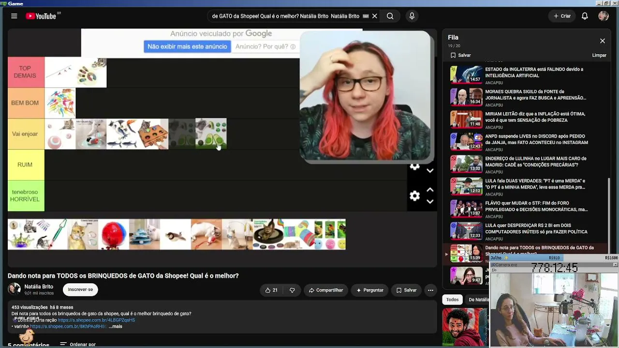Open the notifications bell
Image resolution: width=619 pixels, height=348 pixels.
(x=585, y=16)
